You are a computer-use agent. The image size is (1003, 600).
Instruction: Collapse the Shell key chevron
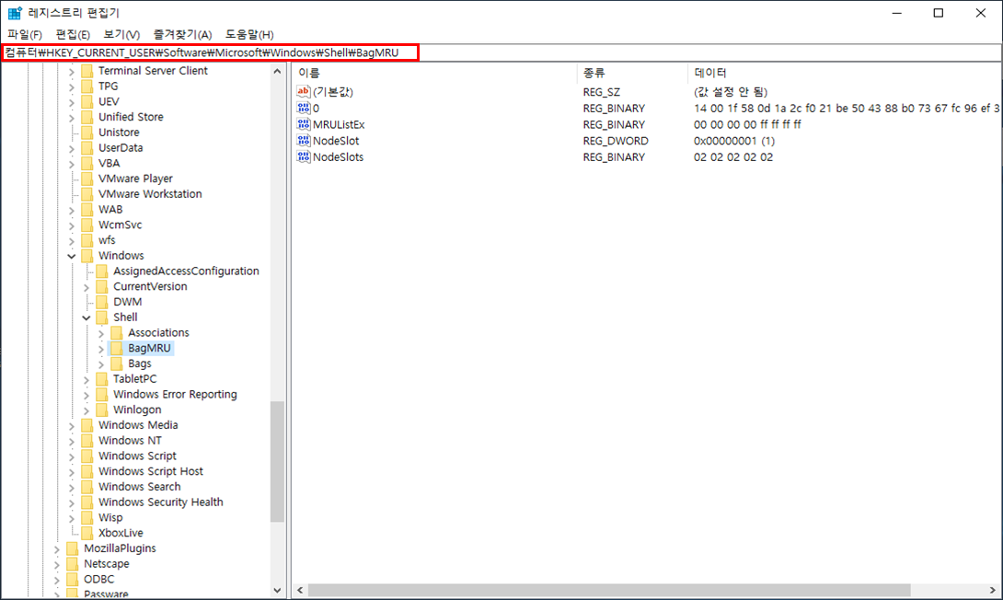click(x=86, y=317)
